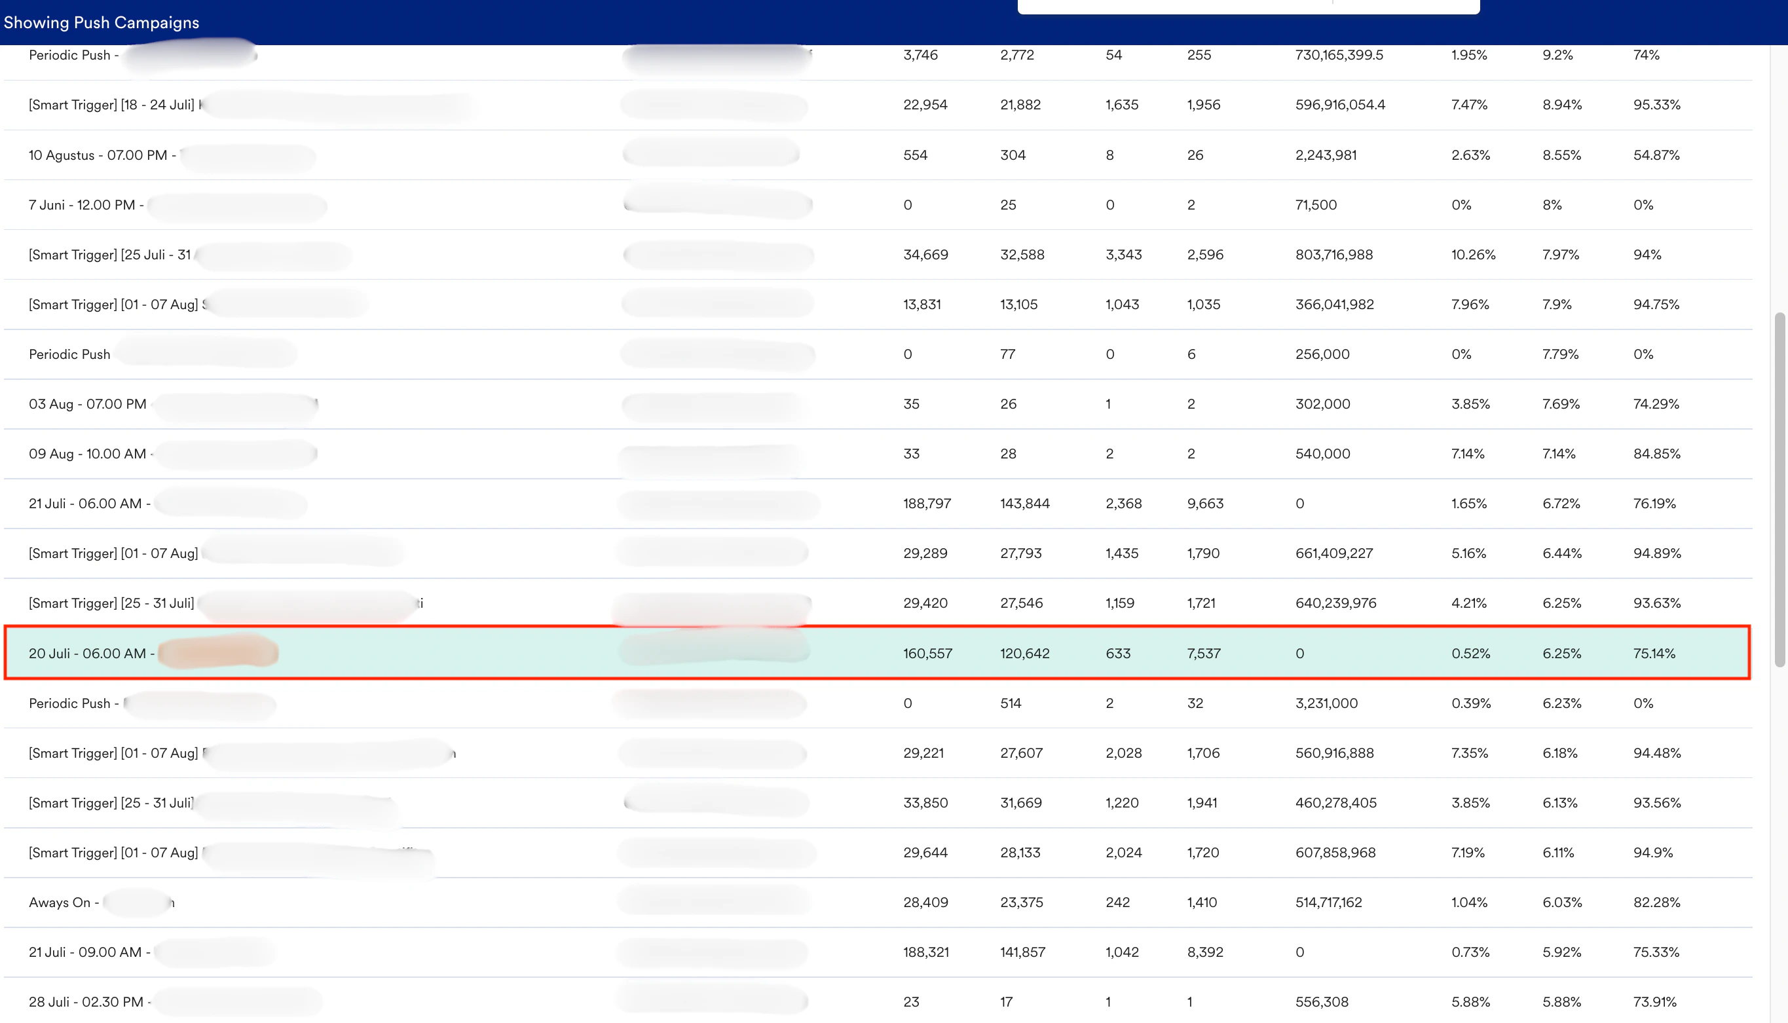Open the 21 Juli - 06.00 AM campaign
The height and width of the screenshot is (1023, 1788).
[x=88, y=503]
